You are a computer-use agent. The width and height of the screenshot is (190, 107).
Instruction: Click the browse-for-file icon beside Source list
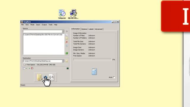pos(66,35)
